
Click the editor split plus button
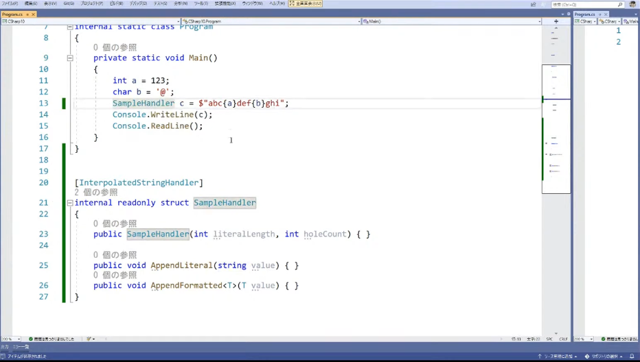click(556, 21)
